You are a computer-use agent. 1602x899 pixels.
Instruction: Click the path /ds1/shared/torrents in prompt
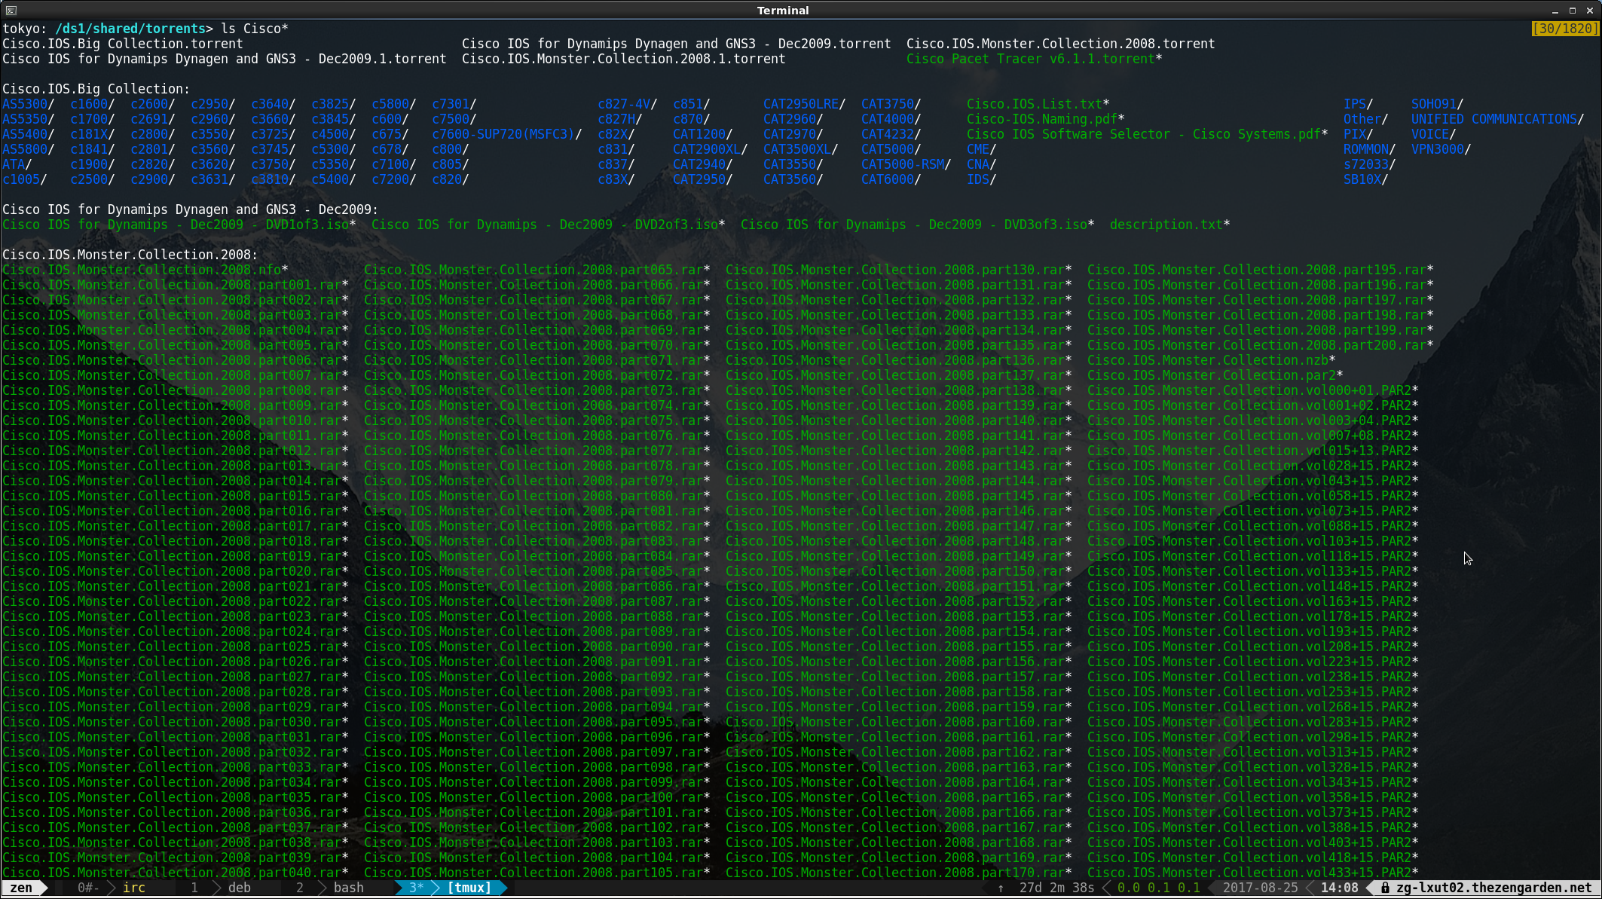[x=130, y=29]
